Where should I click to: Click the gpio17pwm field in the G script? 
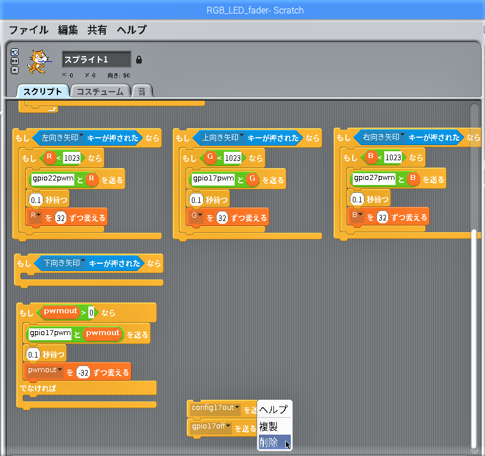pos(213,179)
